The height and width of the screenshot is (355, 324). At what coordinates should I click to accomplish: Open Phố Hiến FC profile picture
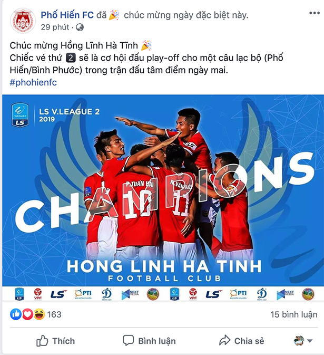23,21
